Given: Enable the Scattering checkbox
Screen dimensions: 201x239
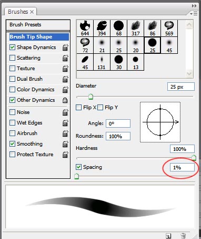Looking at the screenshot, I should pyautogui.click(x=12, y=58).
